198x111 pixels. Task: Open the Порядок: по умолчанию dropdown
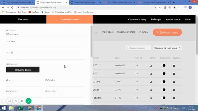(167, 48)
